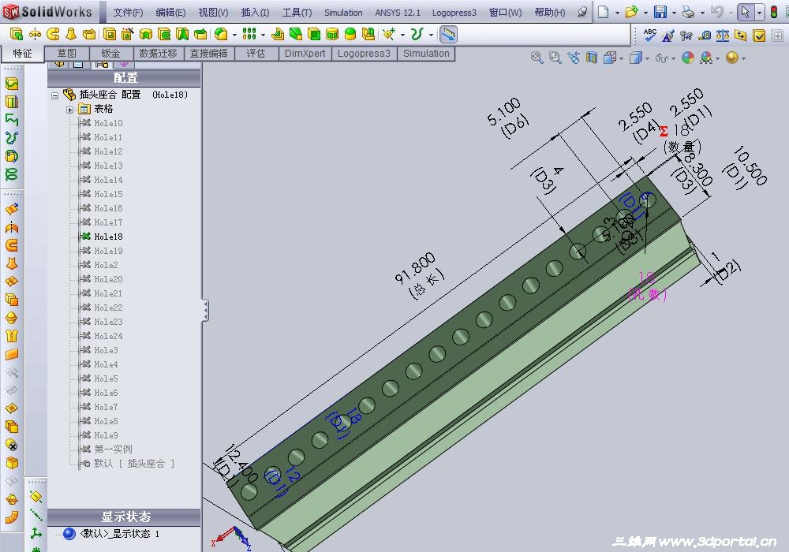The height and width of the screenshot is (552, 789).
Task: Switch to the Simulation command tab
Action: pyautogui.click(x=426, y=54)
